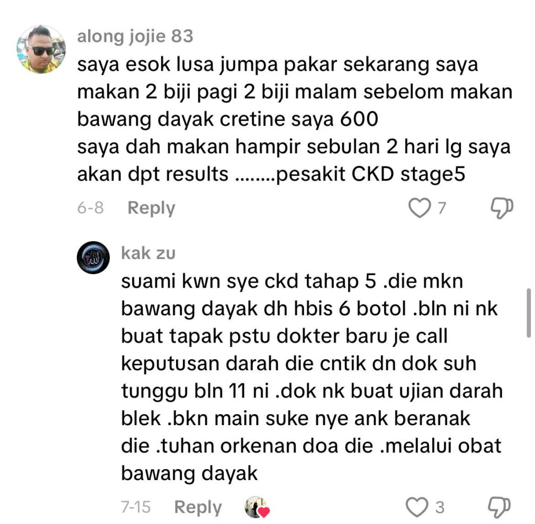Click the 7-15 reply date

136,507
